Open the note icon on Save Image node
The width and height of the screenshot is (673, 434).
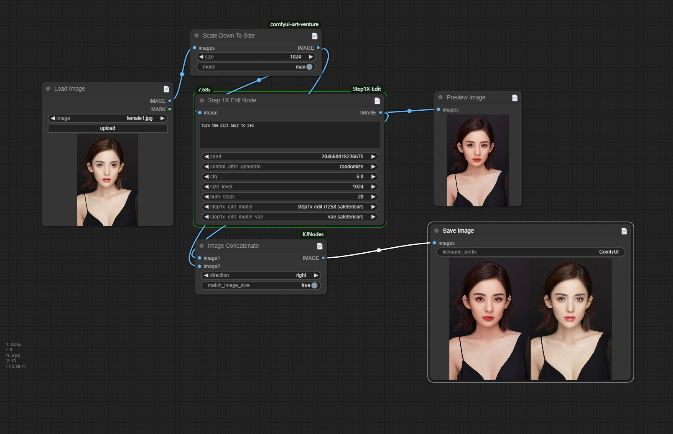(624, 231)
